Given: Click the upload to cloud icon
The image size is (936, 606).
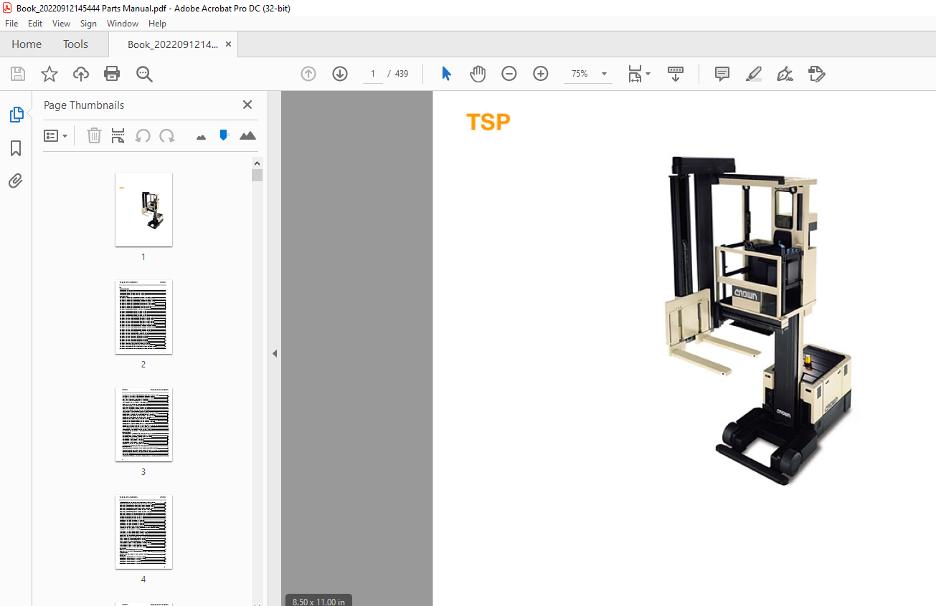Looking at the screenshot, I should pos(81,74).
